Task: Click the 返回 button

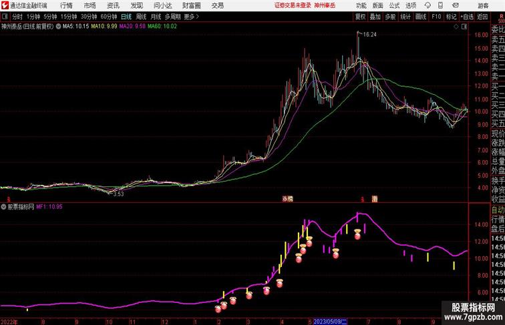Action: pos(482,17)
